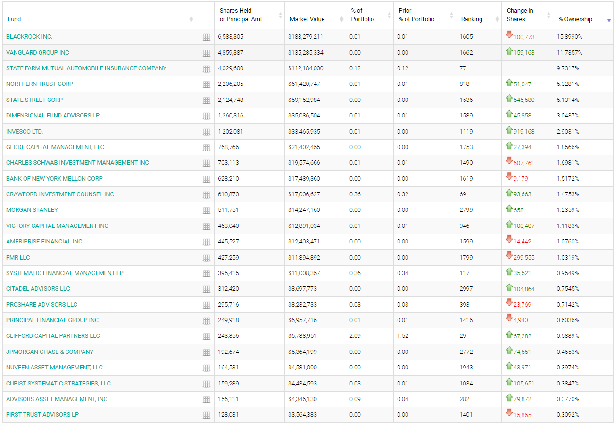Image resolution: width=614 pixels, height=427 pixels.
Task: Click grid icon for STATE FARM MUTUAL row
Action: click(206, 69)
